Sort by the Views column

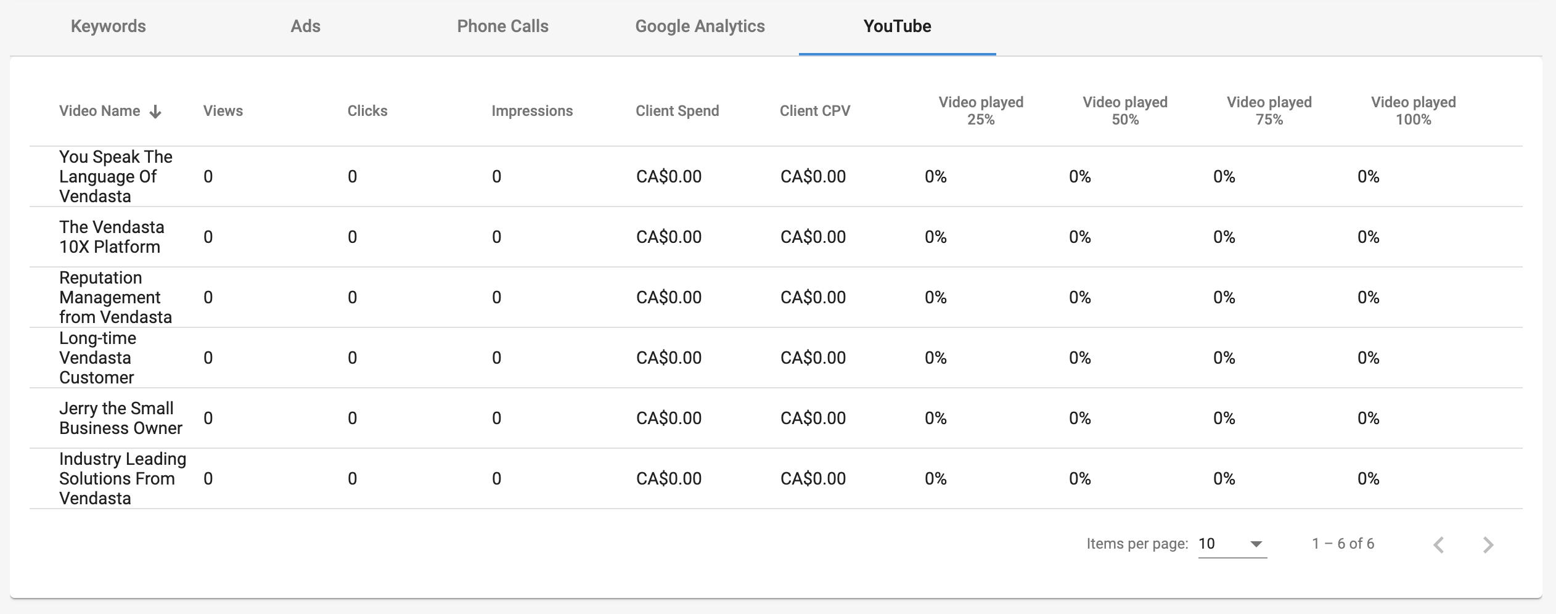coord(223,111)
